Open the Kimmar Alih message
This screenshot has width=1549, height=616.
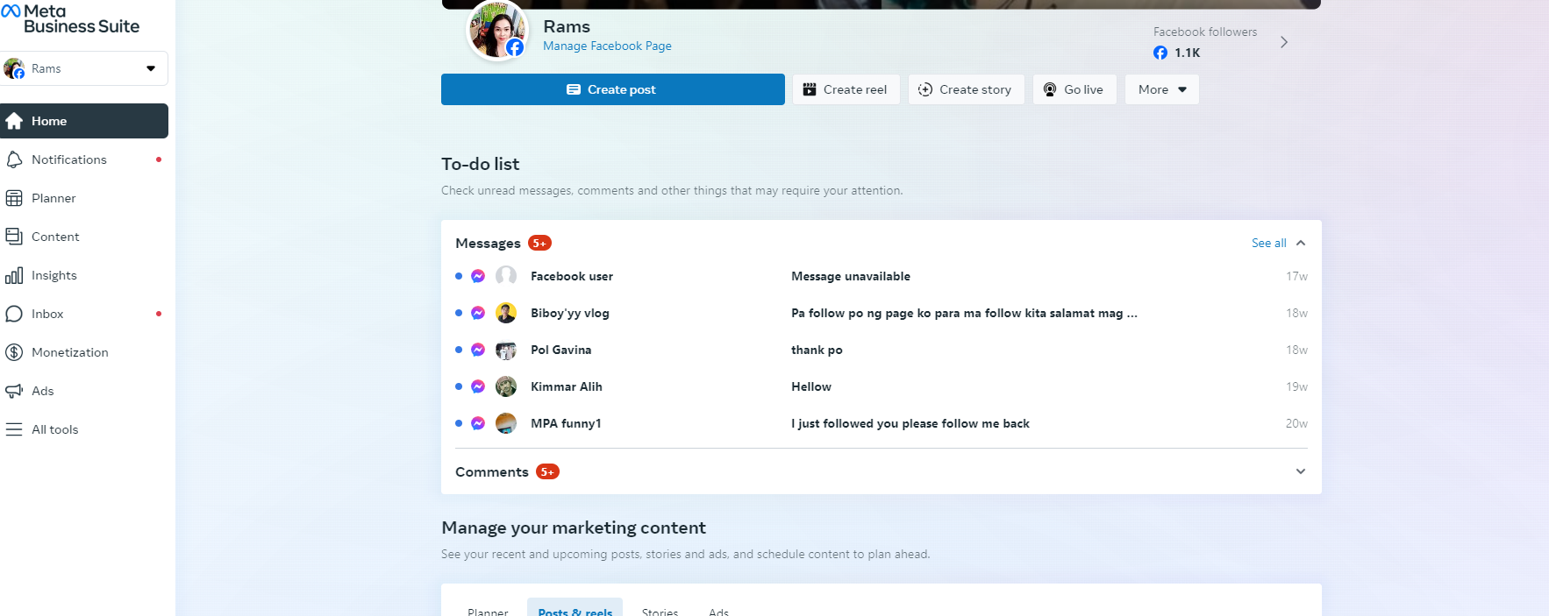click(882, 386)
